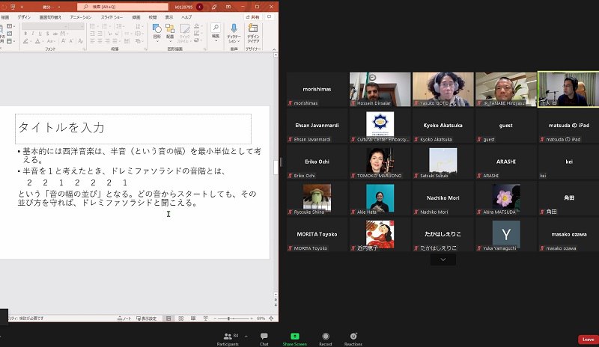Click the red Leave button
This screenshot has height=347, width=599.
click(x=588, y=339)
